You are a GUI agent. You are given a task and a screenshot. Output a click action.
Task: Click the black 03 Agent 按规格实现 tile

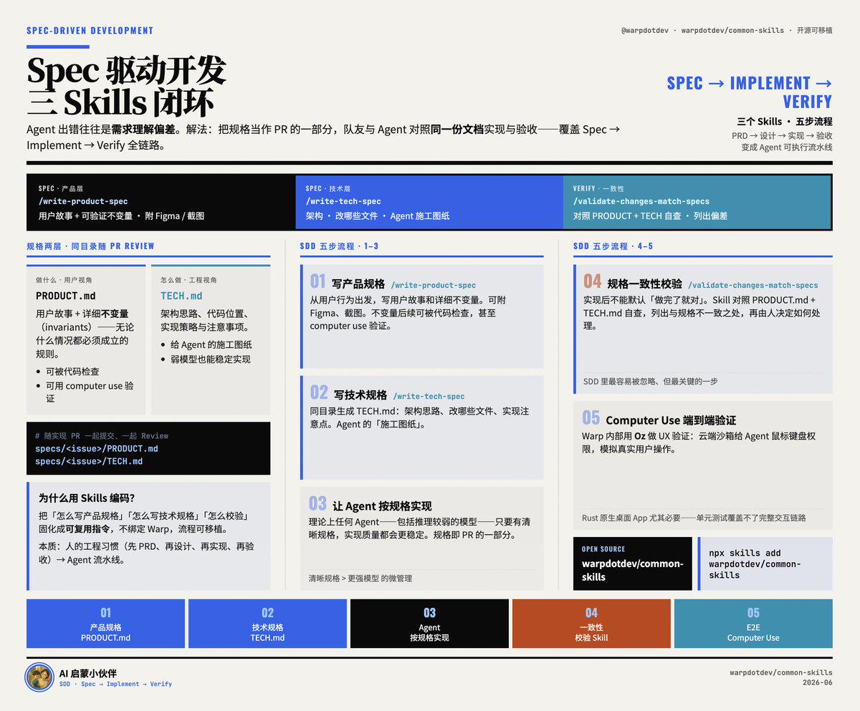[429, 624]
